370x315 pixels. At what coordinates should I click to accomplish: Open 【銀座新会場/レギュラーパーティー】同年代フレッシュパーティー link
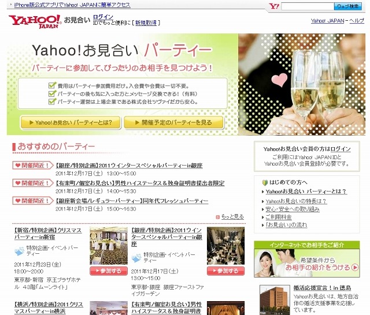coord(132,201)
